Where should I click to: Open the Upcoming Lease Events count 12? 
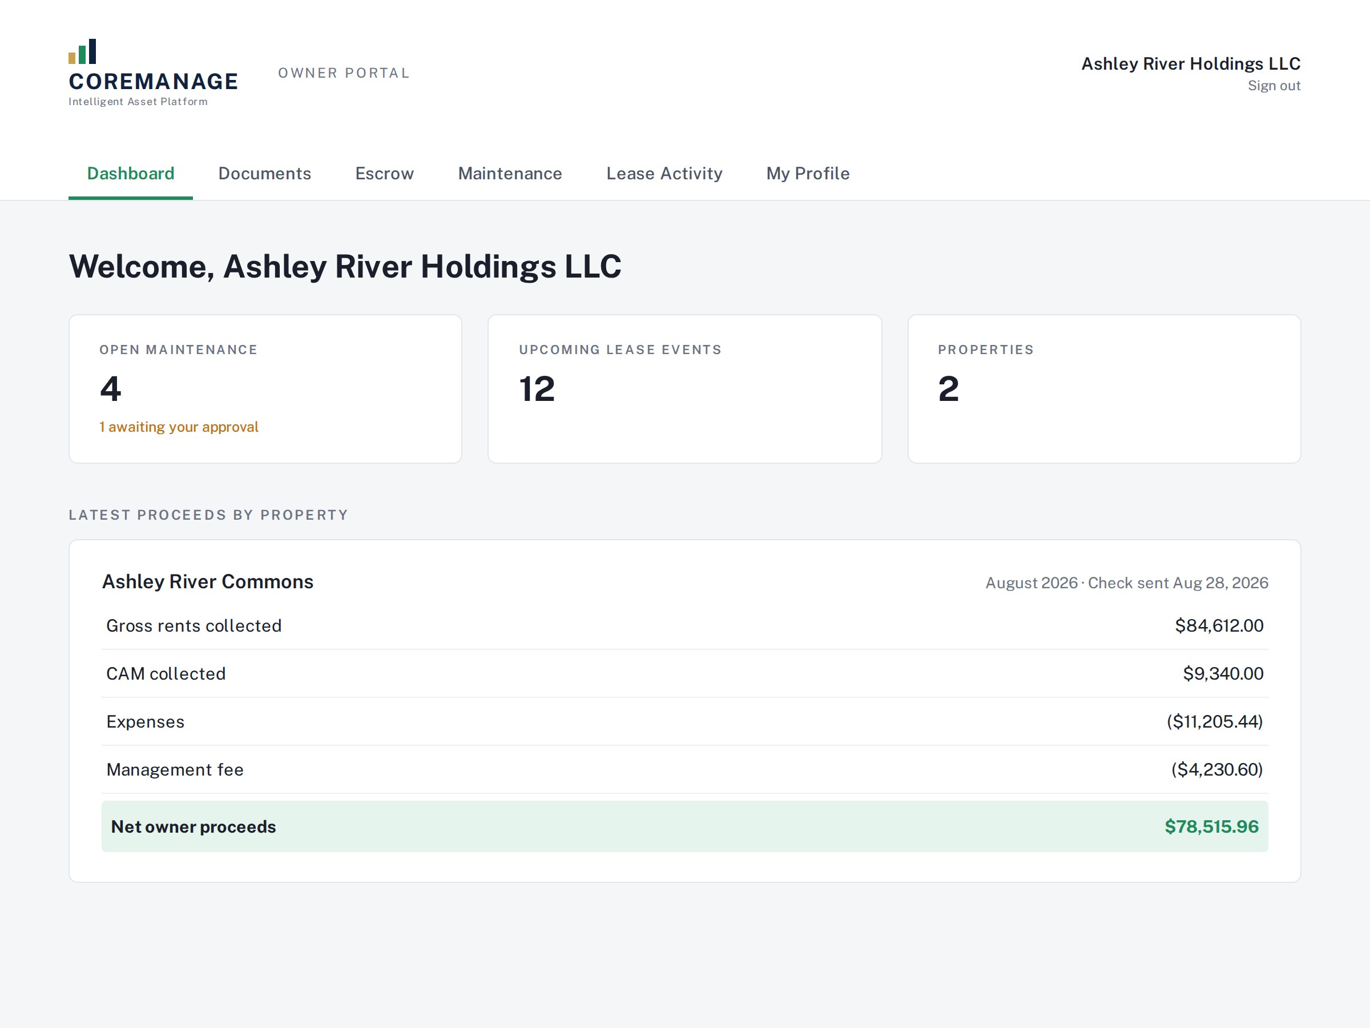537,389
